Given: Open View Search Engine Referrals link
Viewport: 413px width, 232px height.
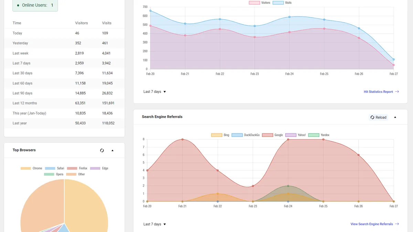Looking at the screenshot, I should [x=375, y=224].
